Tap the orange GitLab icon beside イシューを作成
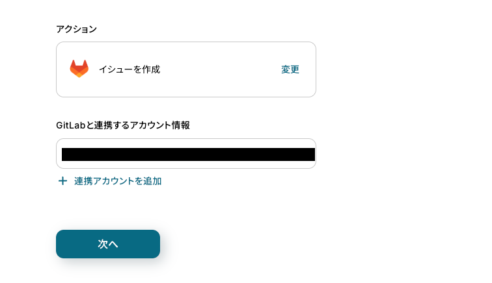The height and width of the screenshot is (283, 492). [79, 69]
